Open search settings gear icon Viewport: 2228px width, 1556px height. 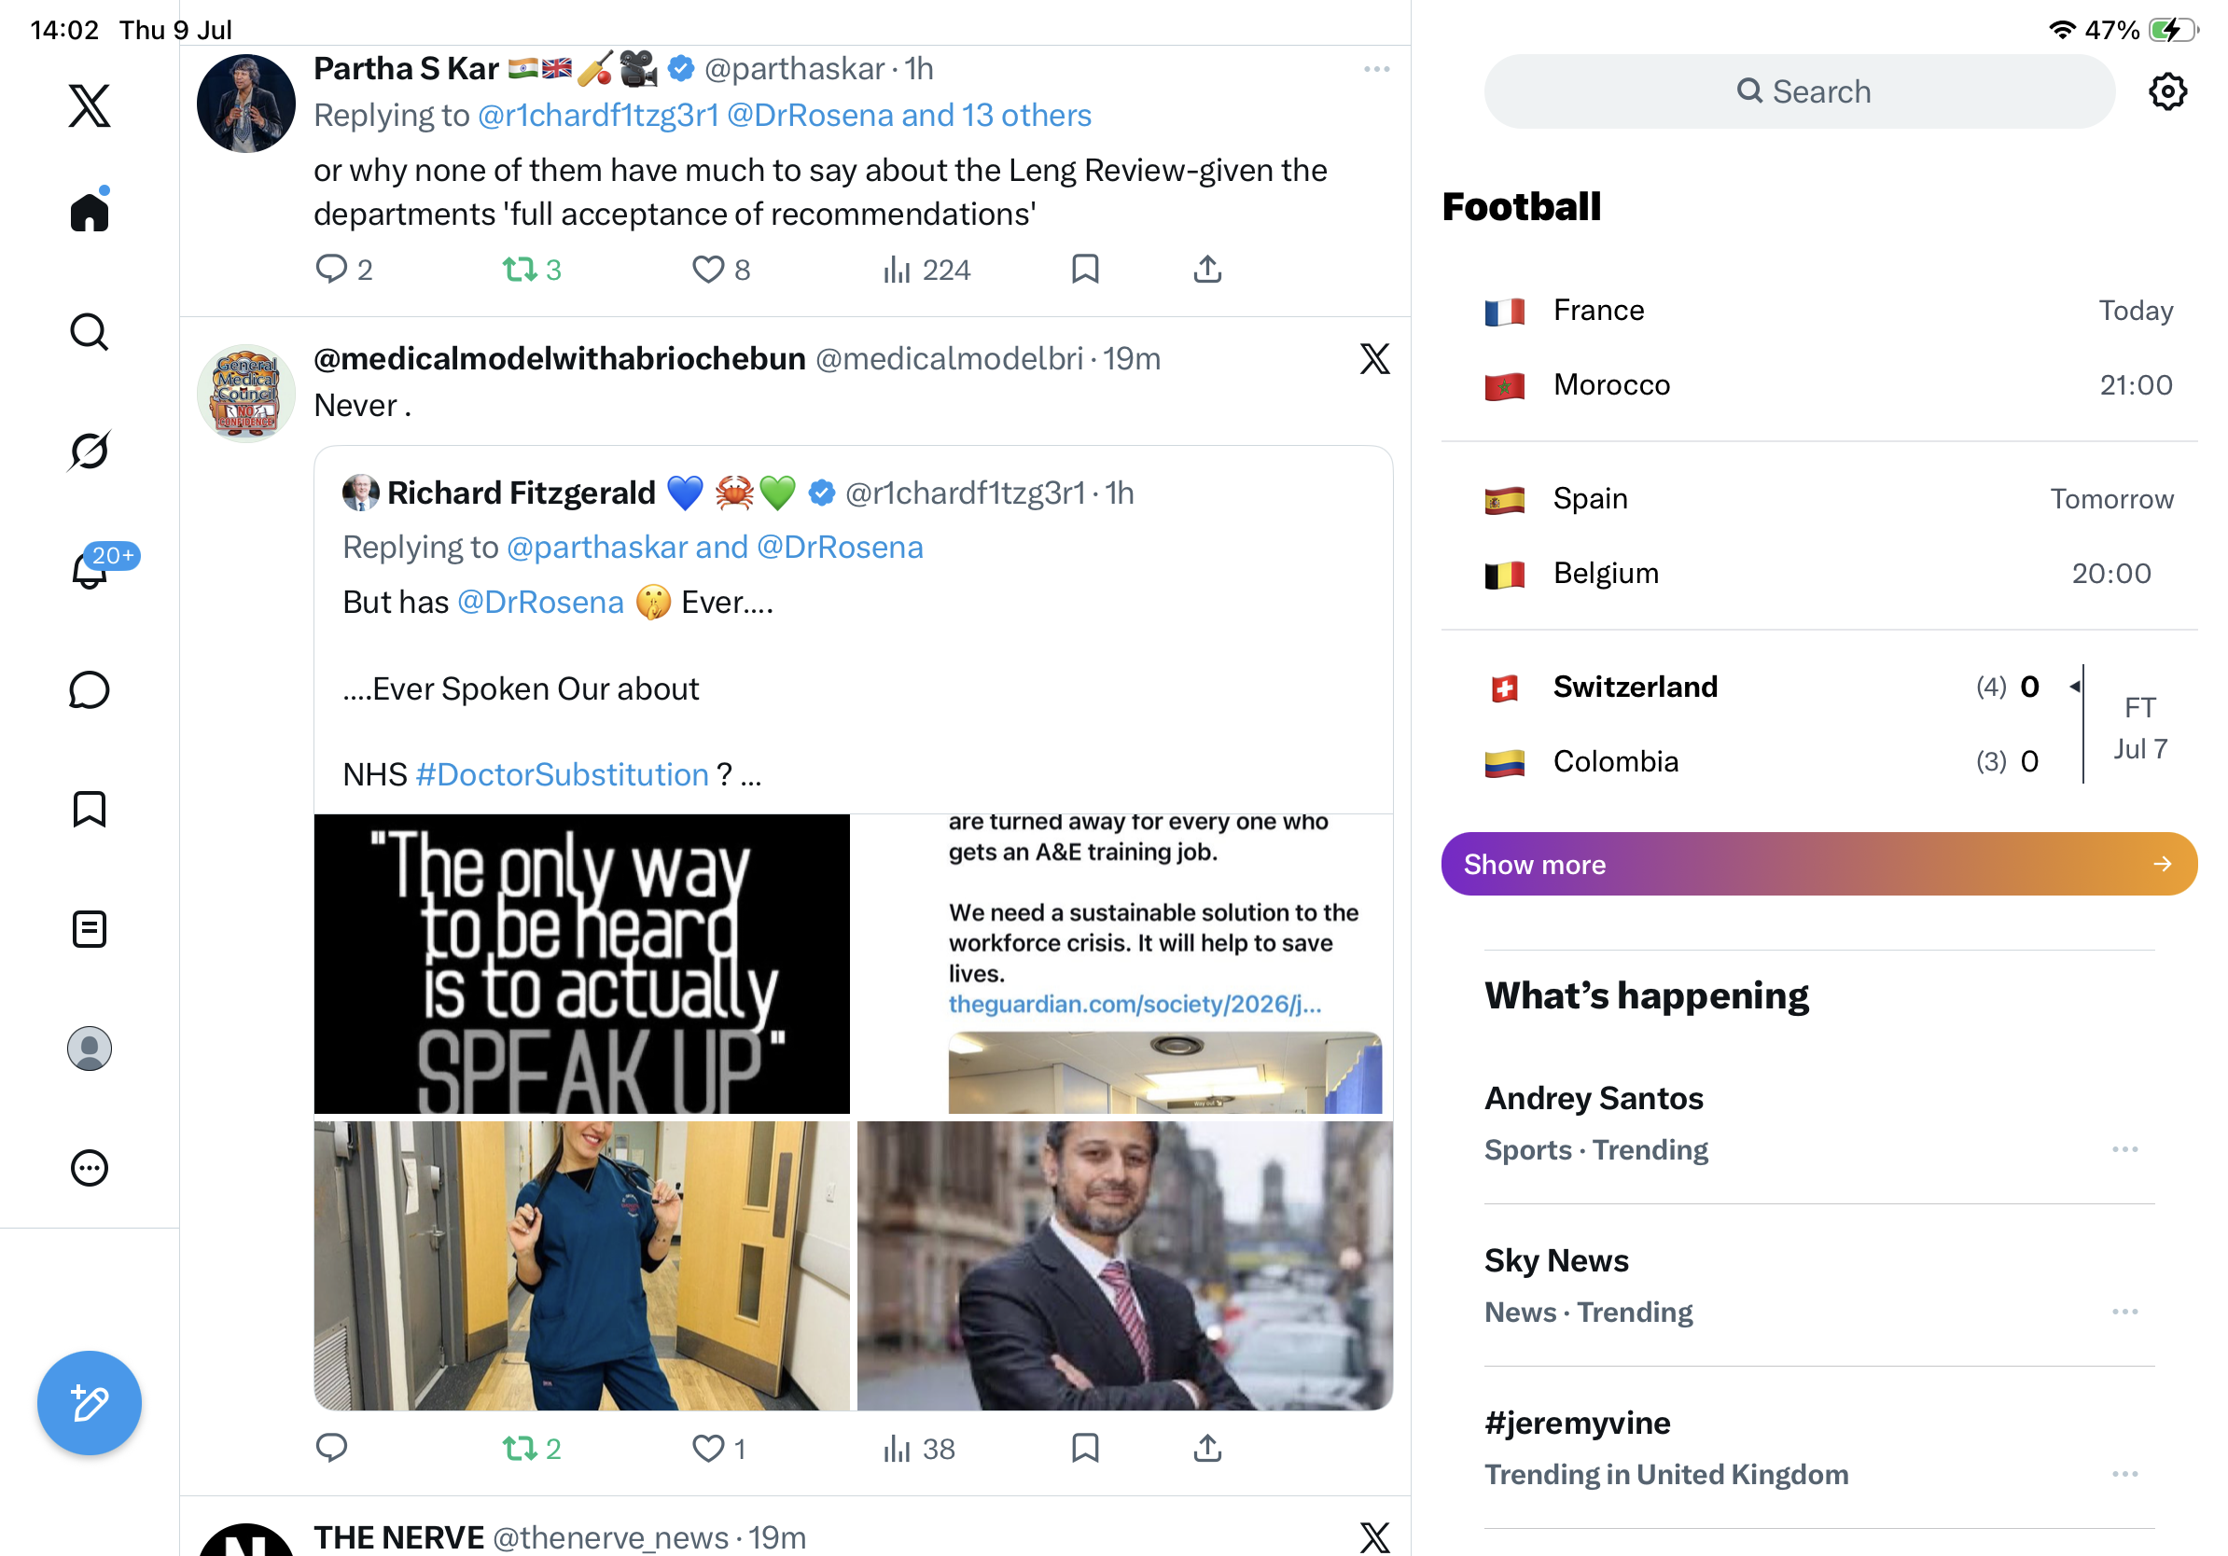point(2166,91)
